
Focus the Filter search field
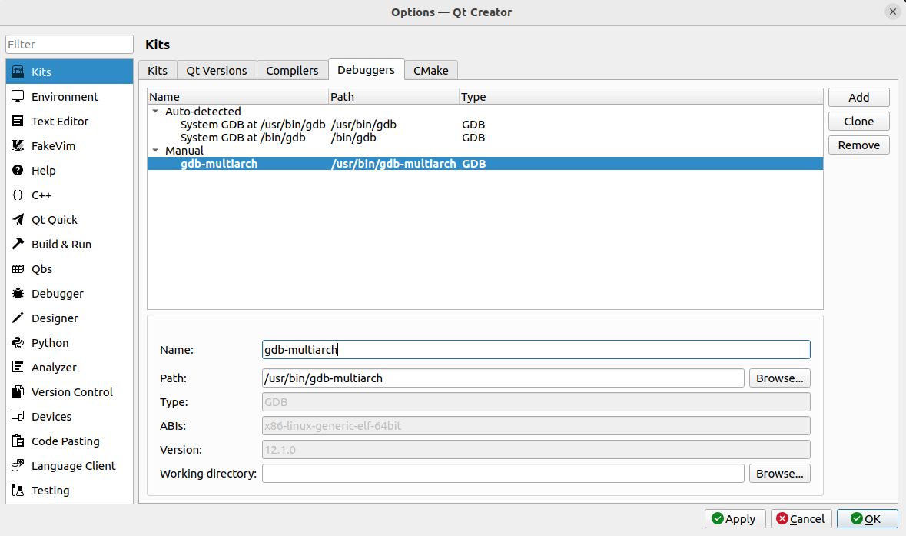(69, 45)
